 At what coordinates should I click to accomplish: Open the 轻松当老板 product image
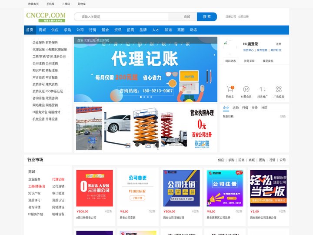pos(268,188)
